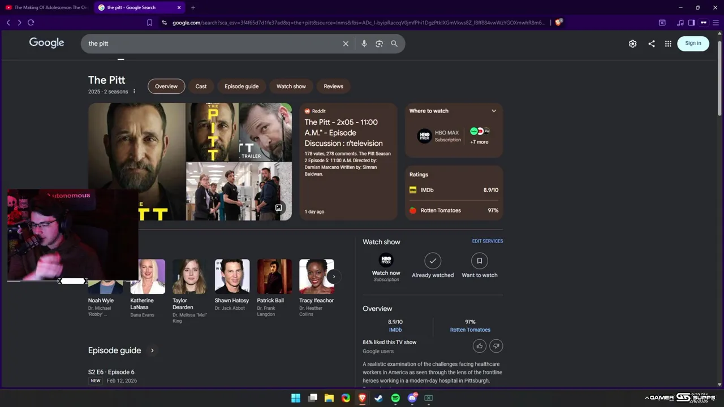The width and height of the screenshot is (724, 407).
Task: Open the large Noah Wyle poster image
Action: (x=137, y=162)
